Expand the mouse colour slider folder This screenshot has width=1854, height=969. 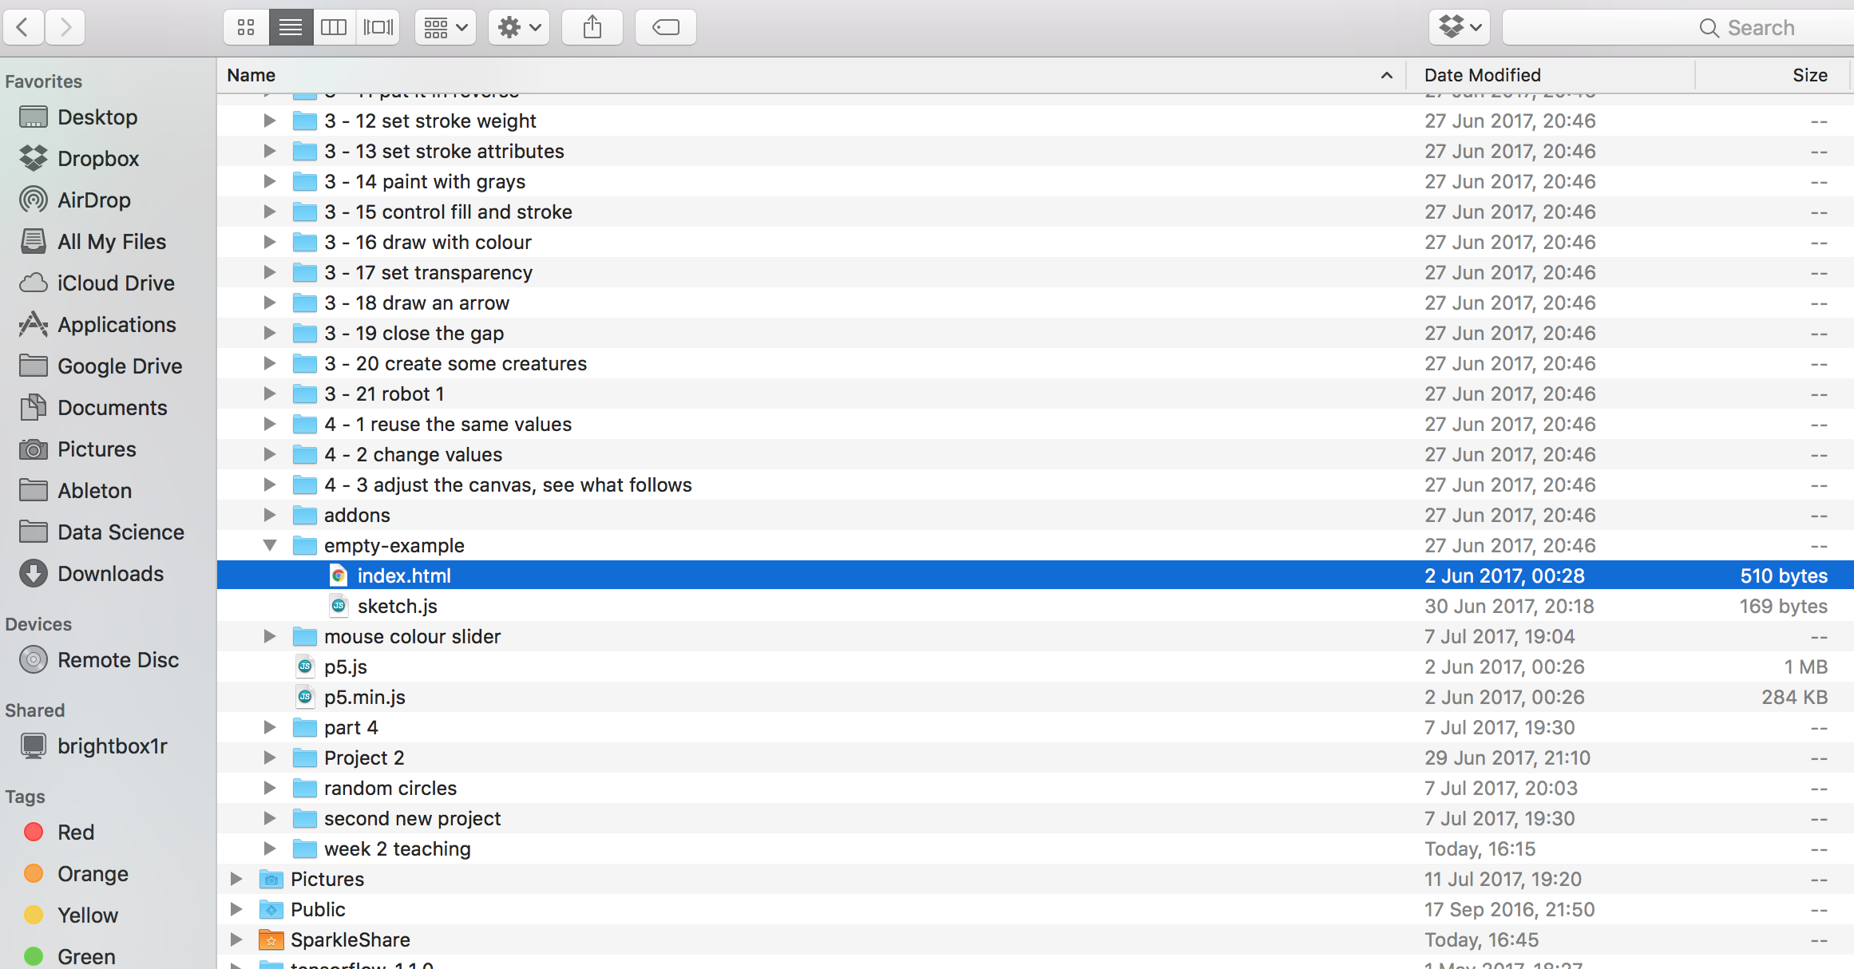pos(270,637)
